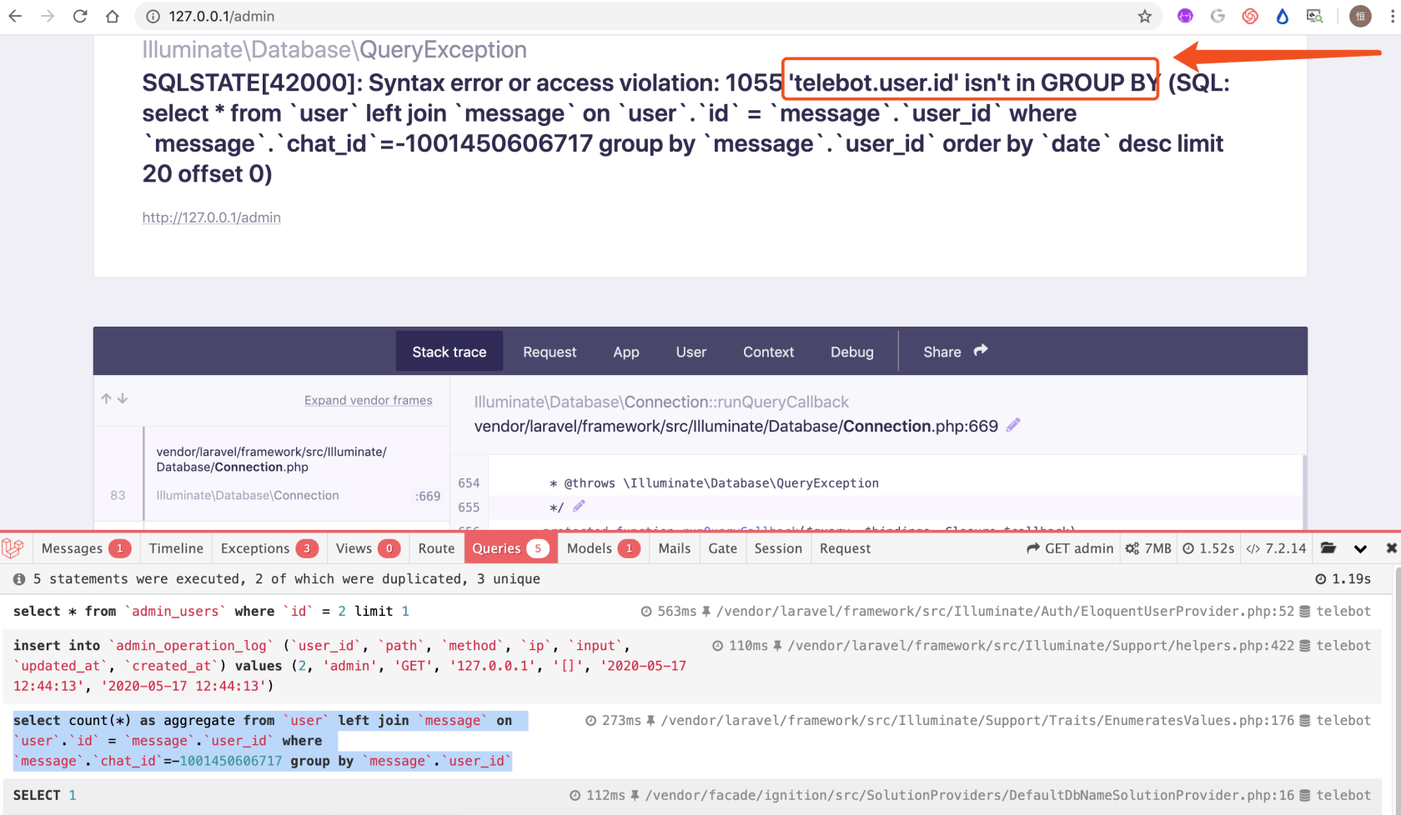1401x815 pixels.
Task: Select the admin_users select query row
Action: pos(692,611)
